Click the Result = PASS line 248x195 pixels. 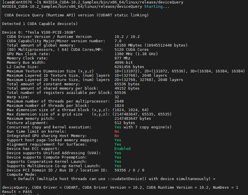(17, 192)
